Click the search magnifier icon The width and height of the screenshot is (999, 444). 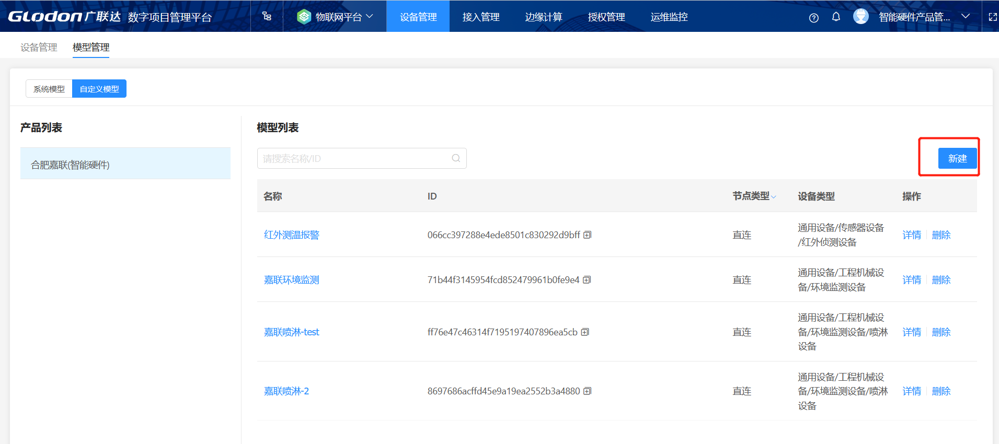[x=456, y=158]
